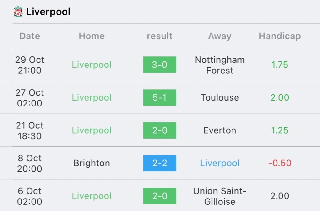Click the Liverpool page title text
Screen dimensions: 320x211
click(x=48, y=12)
